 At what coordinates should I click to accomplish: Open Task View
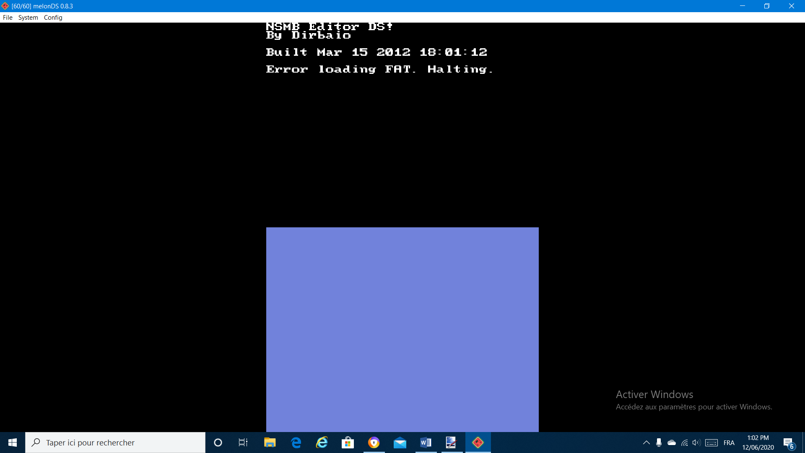(243, 443)
